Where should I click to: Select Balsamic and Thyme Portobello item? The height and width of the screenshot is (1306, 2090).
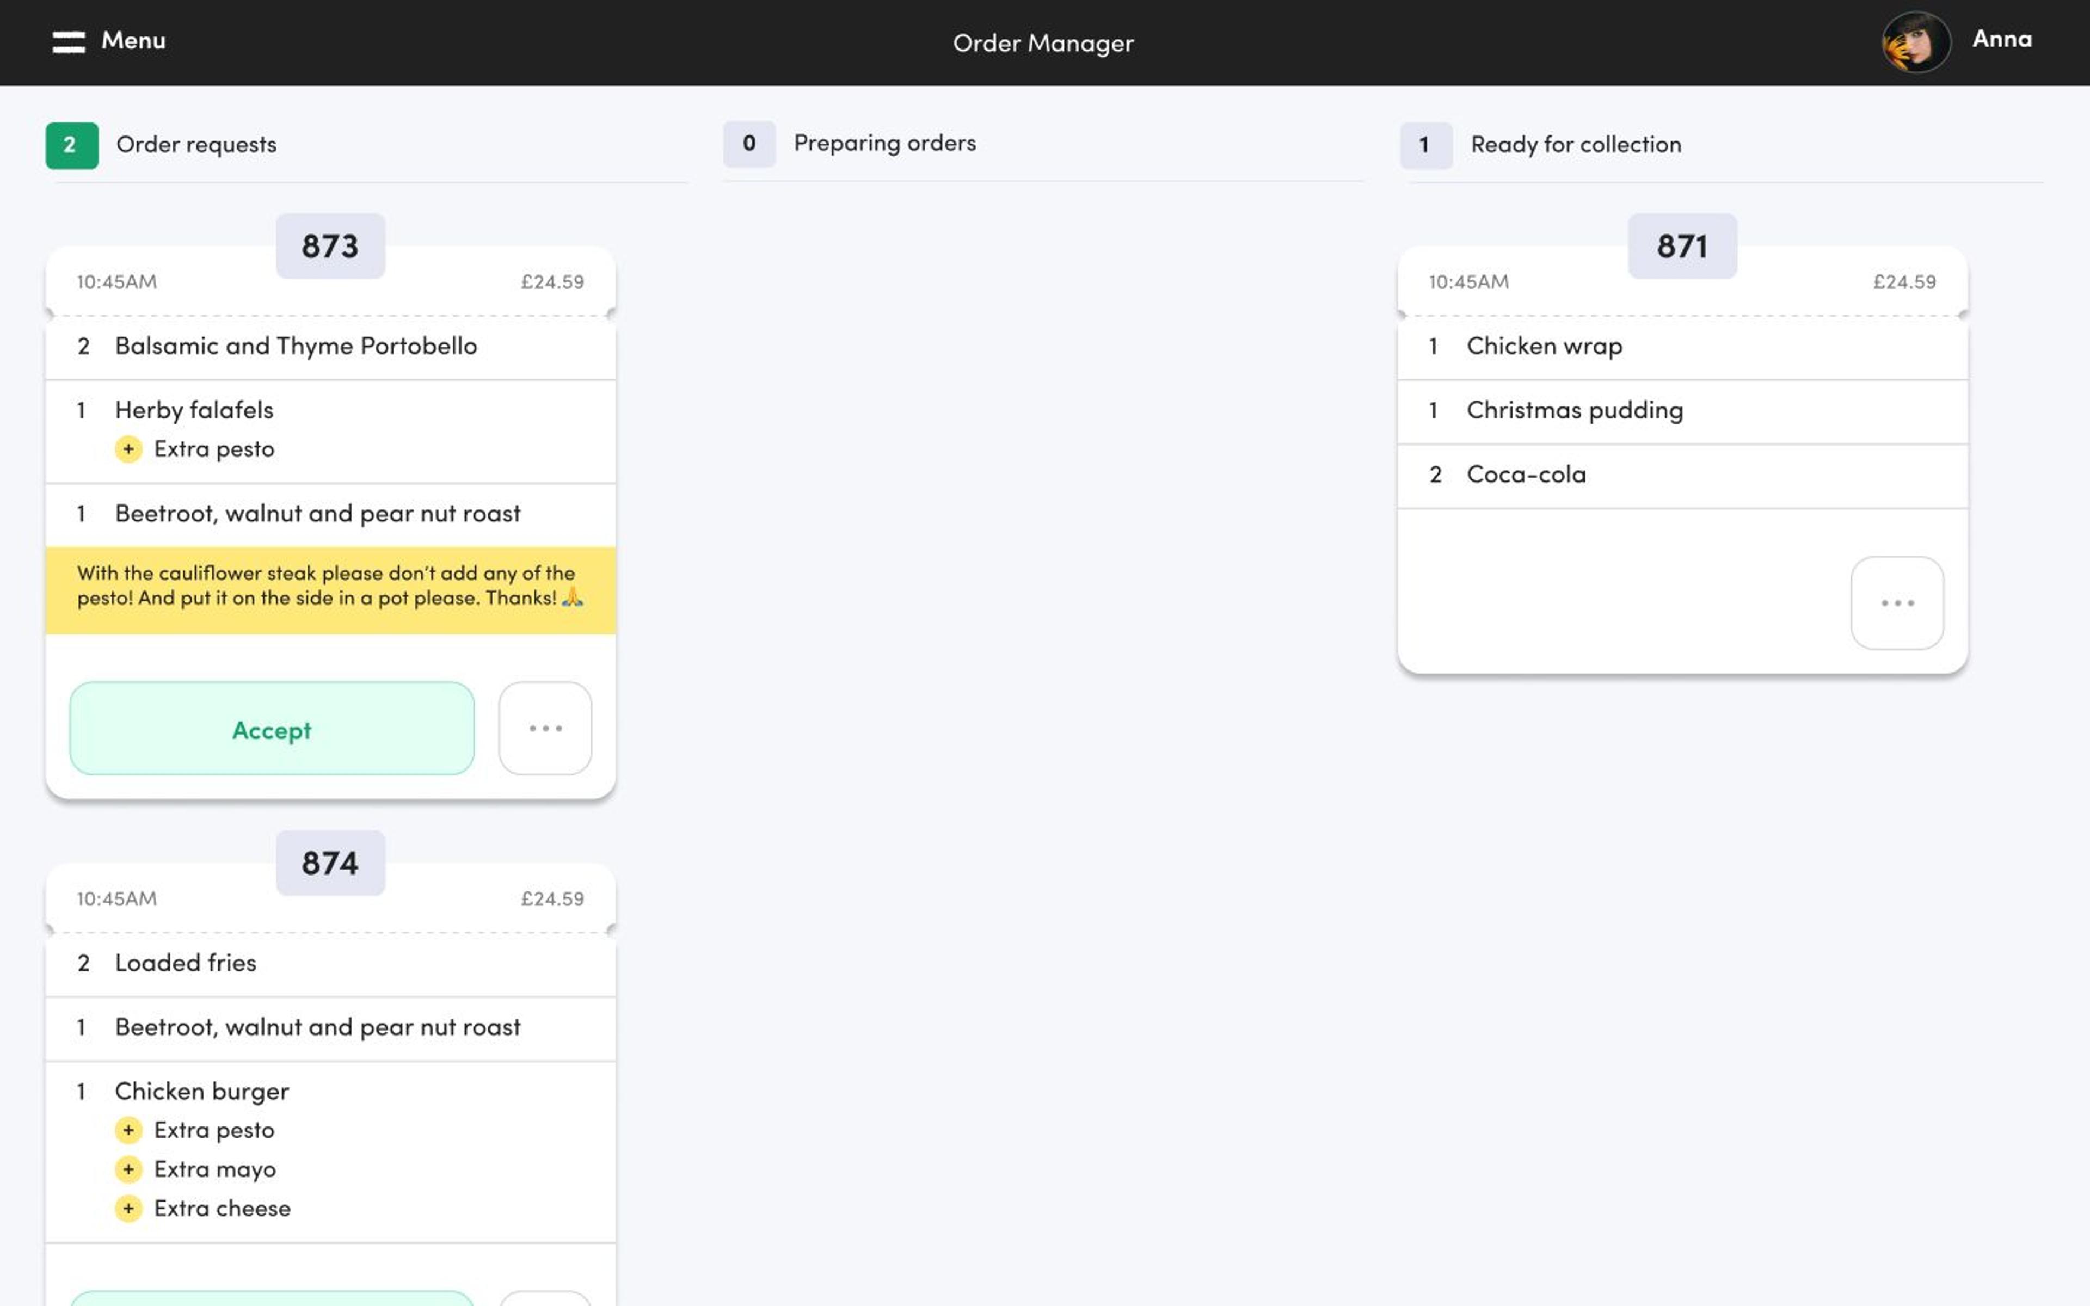(296, 347)
